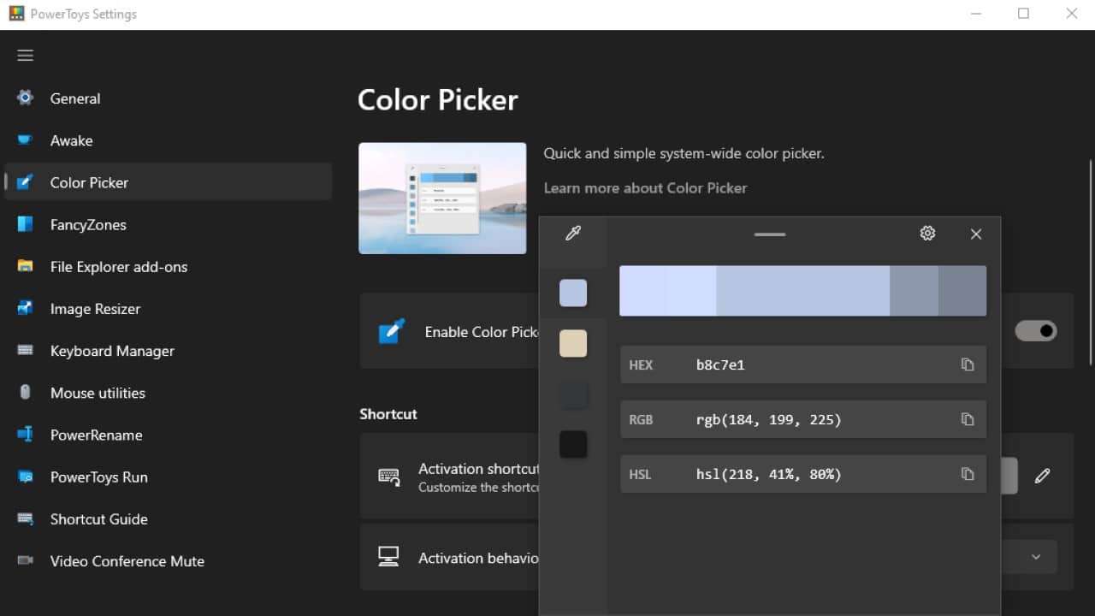The width and height of the screenshot is (1095, 616).
Task: Go to PowerToys Run settings
Action: [x=169, y=477]
